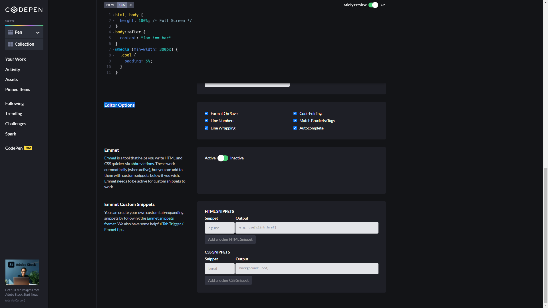Select the JS editor tab
Screen dimensions: 548x308
[x=130, y=5]
